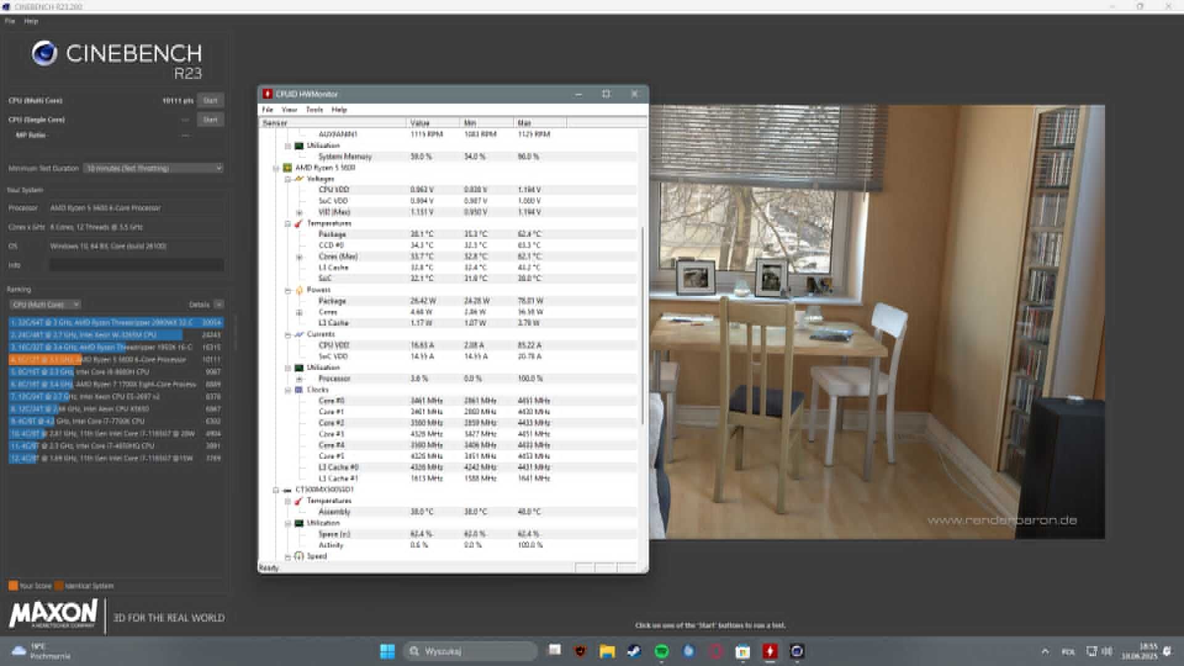The image size is (1184, 666).
Task: Select the Assembly temperature row
Action: coord(449,512)
